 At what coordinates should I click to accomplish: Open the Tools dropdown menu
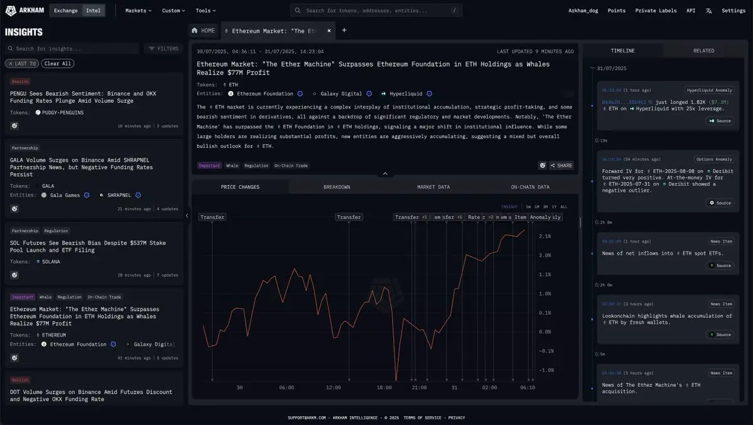[205, 11]
